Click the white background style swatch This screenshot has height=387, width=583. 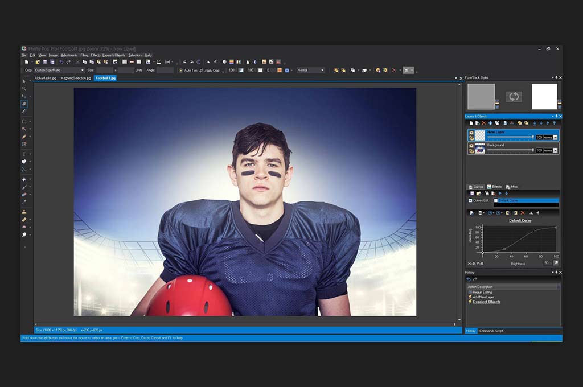544,97
